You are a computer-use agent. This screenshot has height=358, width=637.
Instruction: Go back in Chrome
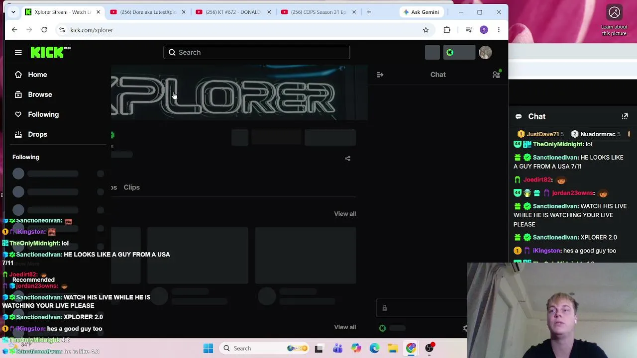coord(14,30)
